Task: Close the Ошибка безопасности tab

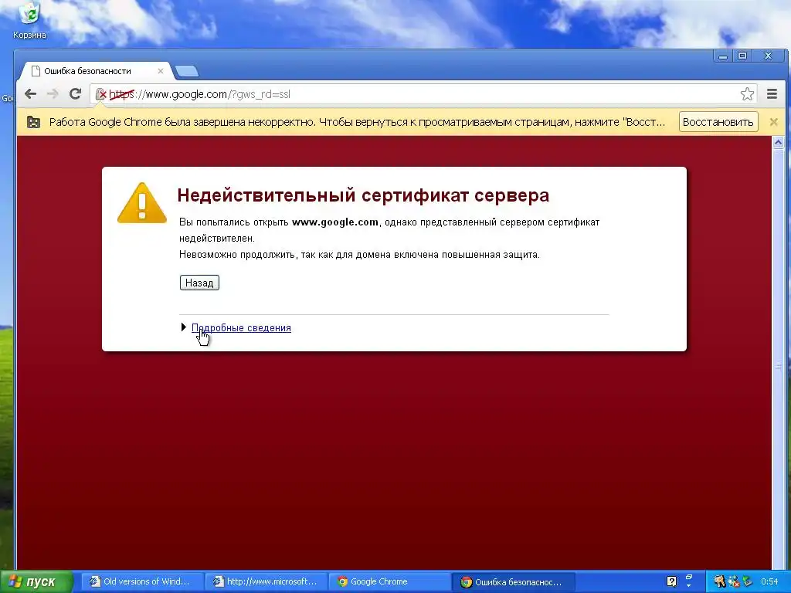Action: click(x=161, y=71)
